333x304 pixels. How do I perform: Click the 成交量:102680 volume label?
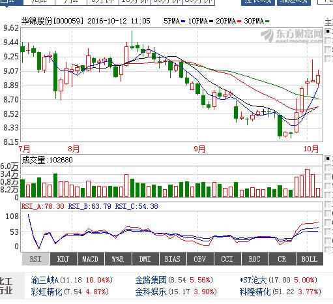click(47, 160)
